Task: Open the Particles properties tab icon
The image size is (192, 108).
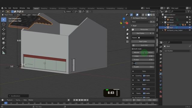Action: (x=161, y=77)
